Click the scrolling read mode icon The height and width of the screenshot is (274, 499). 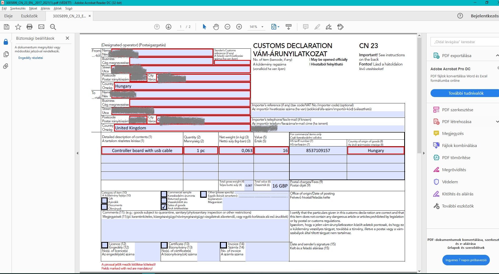coord(289,27)
